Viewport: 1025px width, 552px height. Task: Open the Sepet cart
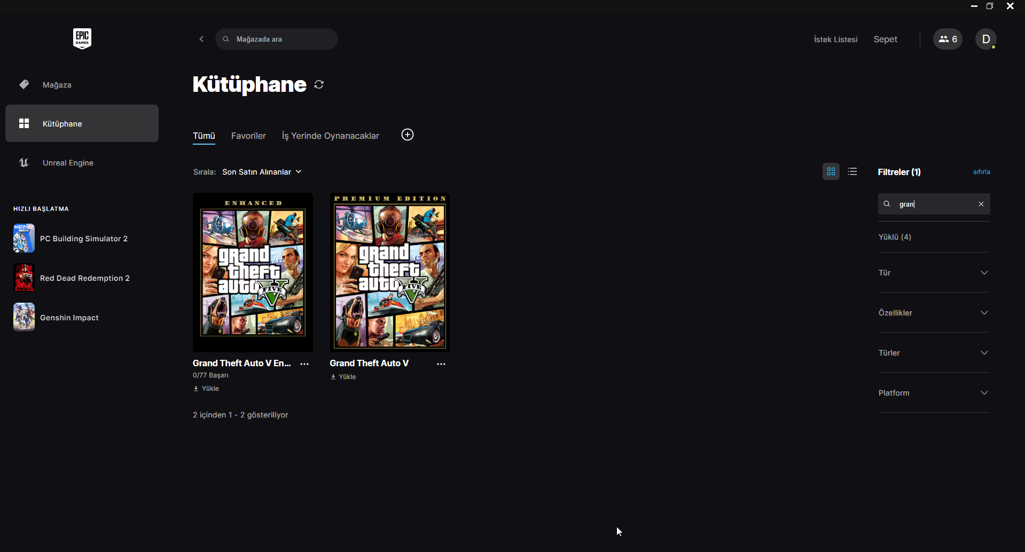(885, 40)
